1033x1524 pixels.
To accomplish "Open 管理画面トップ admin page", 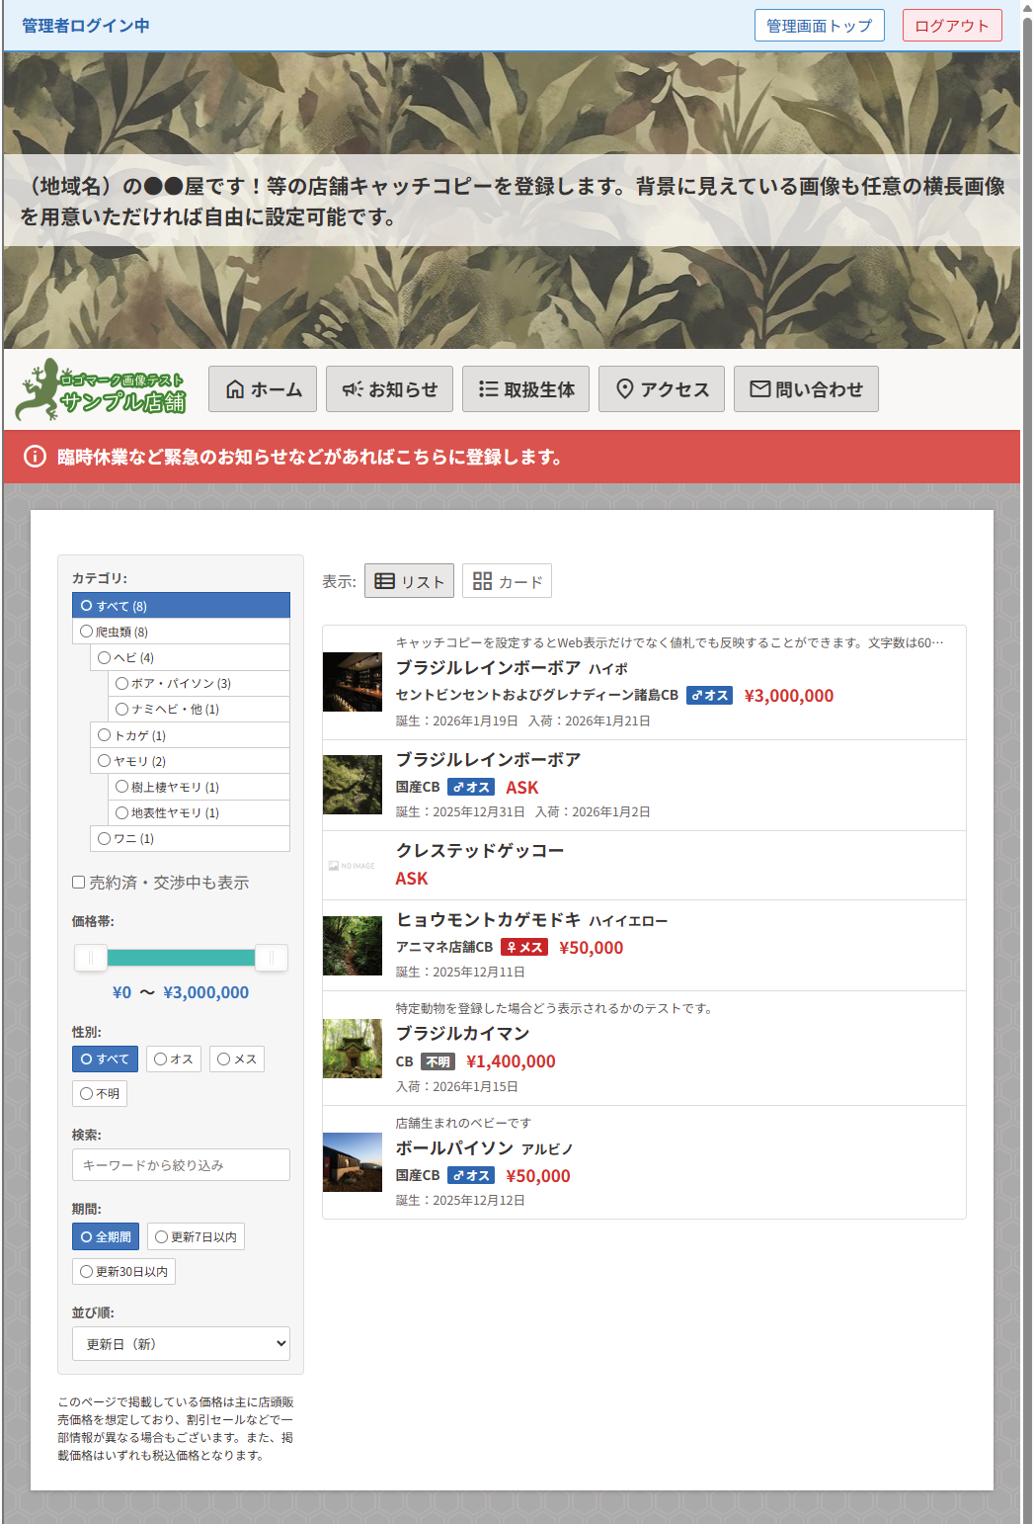I will 819,26.
